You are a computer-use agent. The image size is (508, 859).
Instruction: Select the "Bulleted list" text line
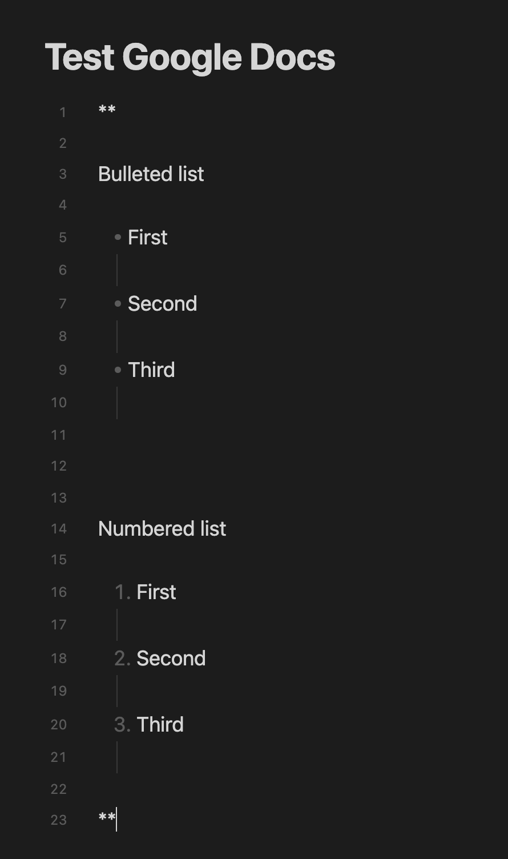(x=151, y=174)
